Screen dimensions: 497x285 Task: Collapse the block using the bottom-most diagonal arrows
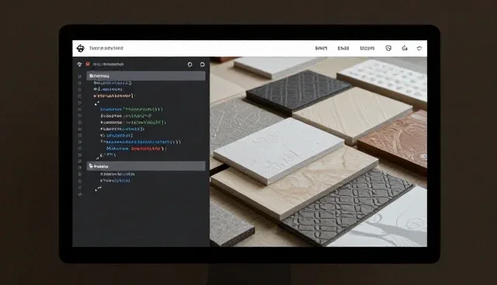99,189
